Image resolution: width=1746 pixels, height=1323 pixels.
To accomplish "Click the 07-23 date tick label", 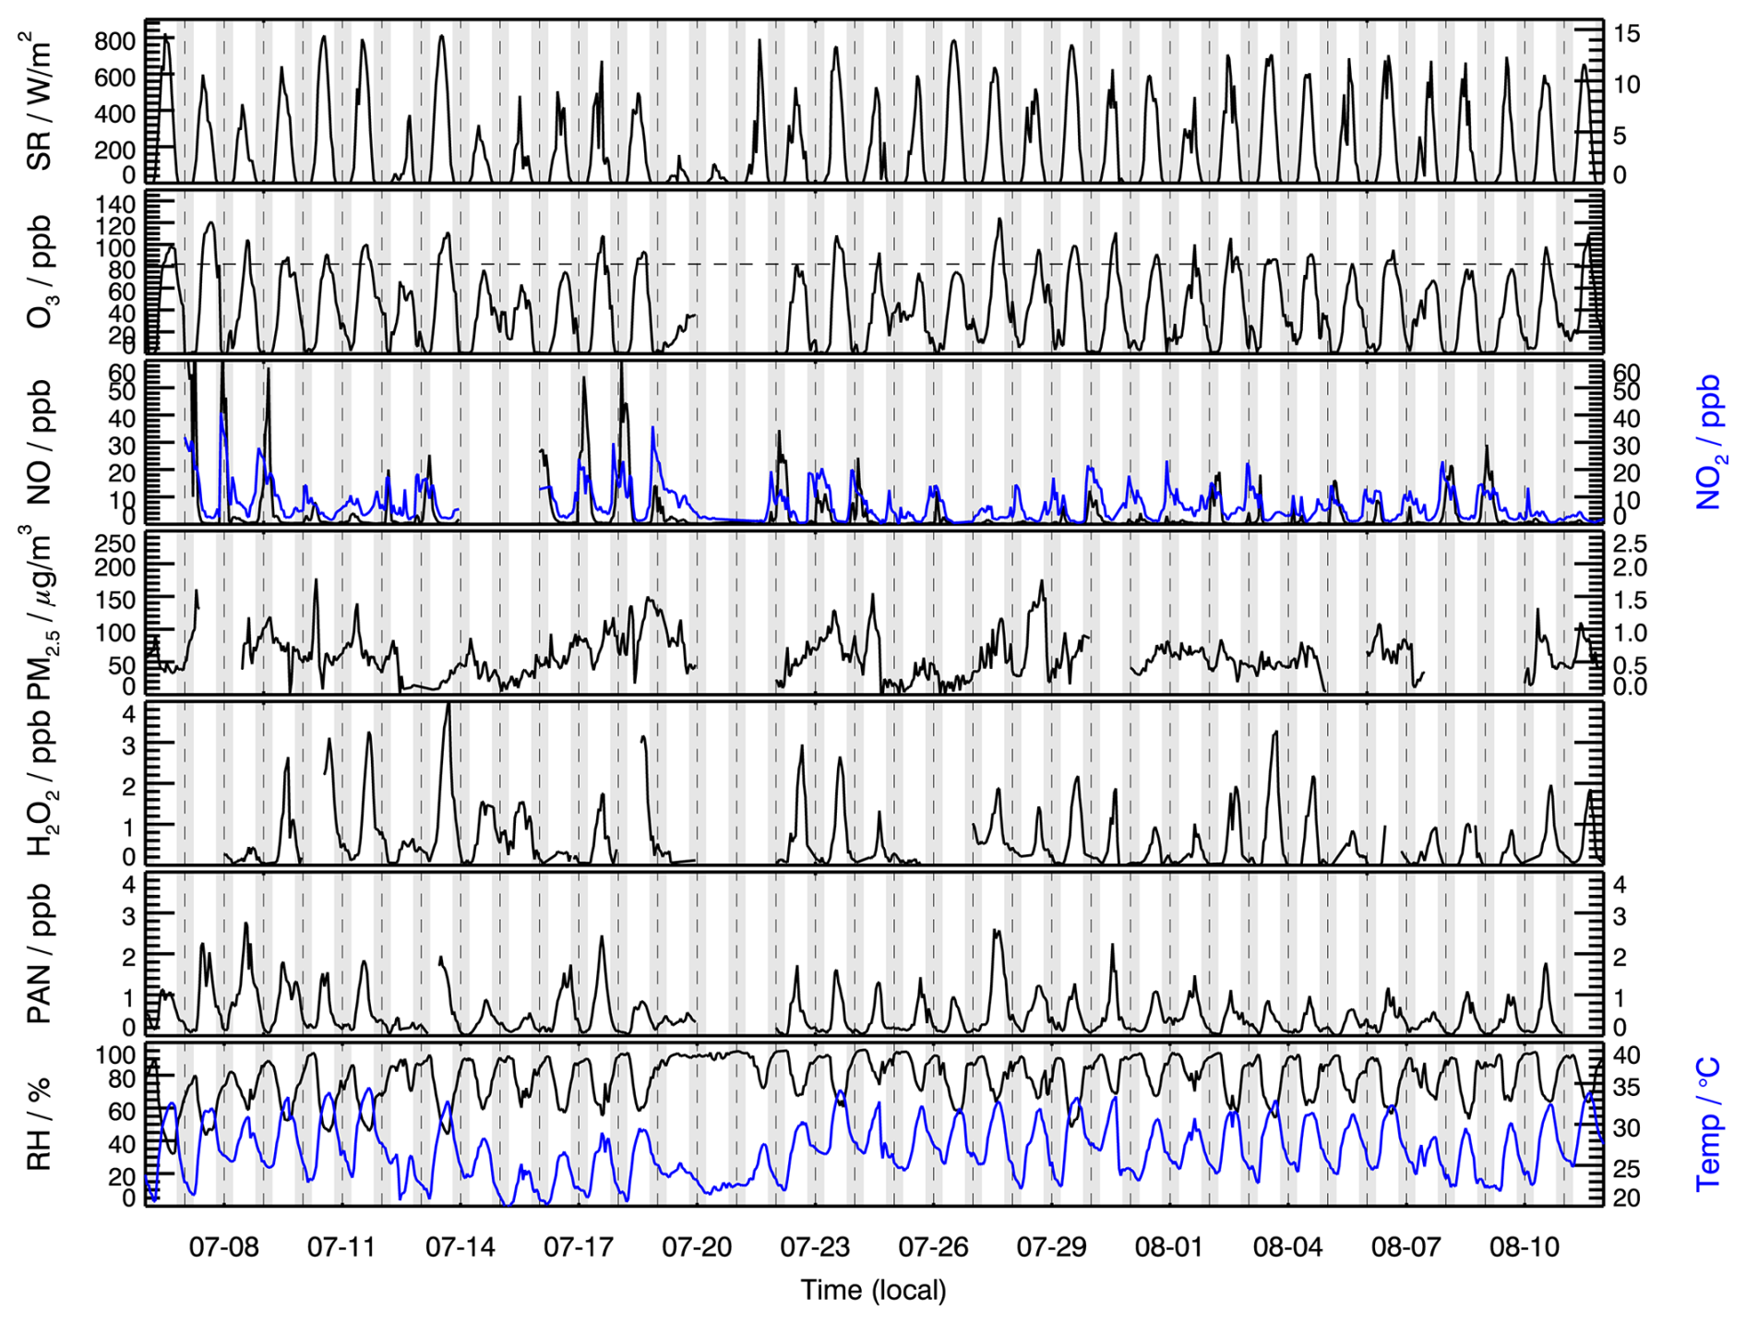I will tap(815, 1247).
